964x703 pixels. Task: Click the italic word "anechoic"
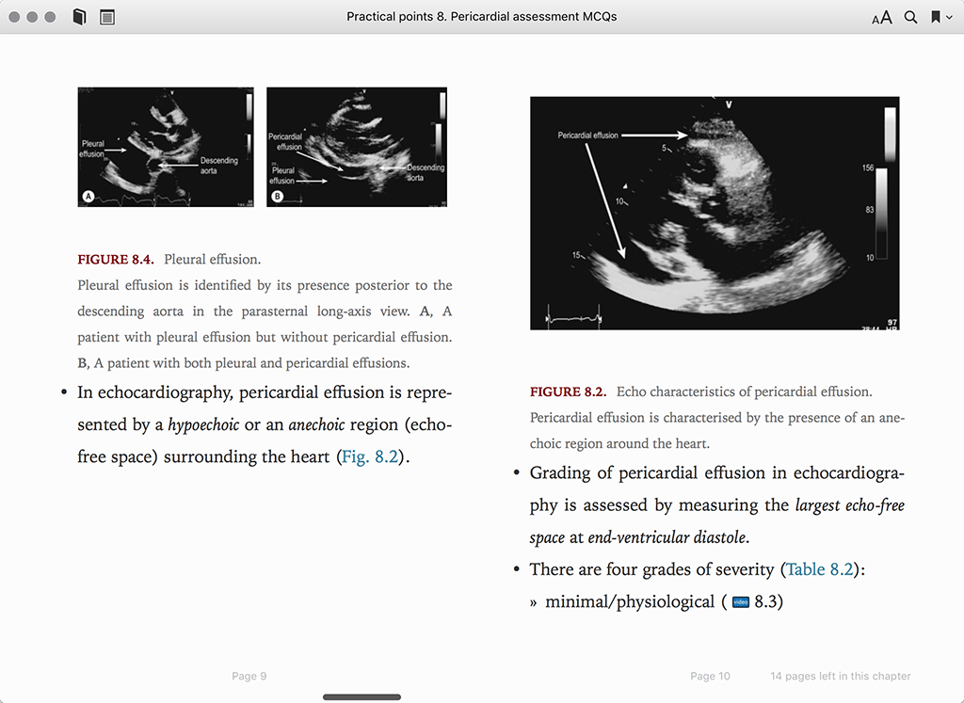click(x=316, y=424)
